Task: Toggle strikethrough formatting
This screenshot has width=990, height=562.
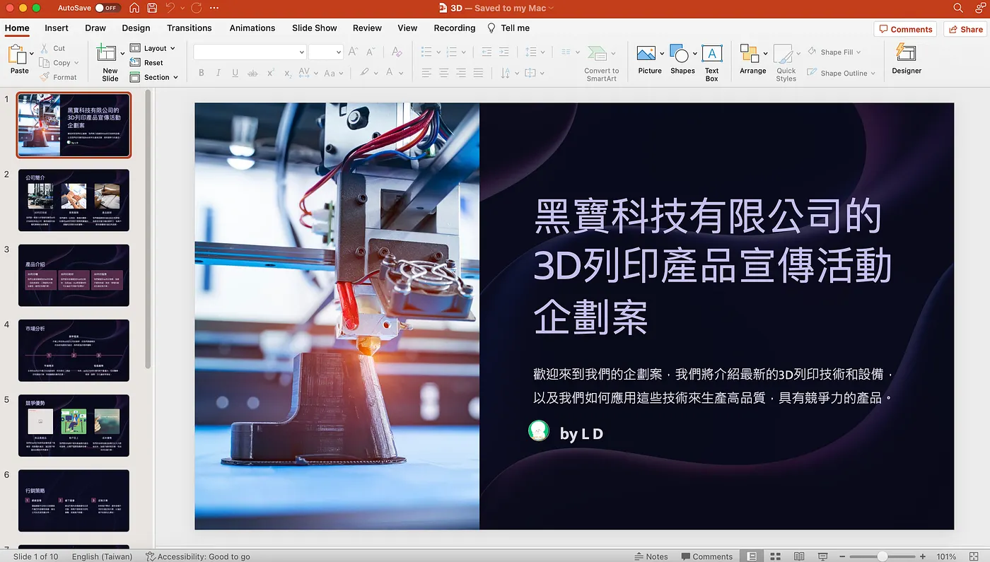Action: (252, 73)
